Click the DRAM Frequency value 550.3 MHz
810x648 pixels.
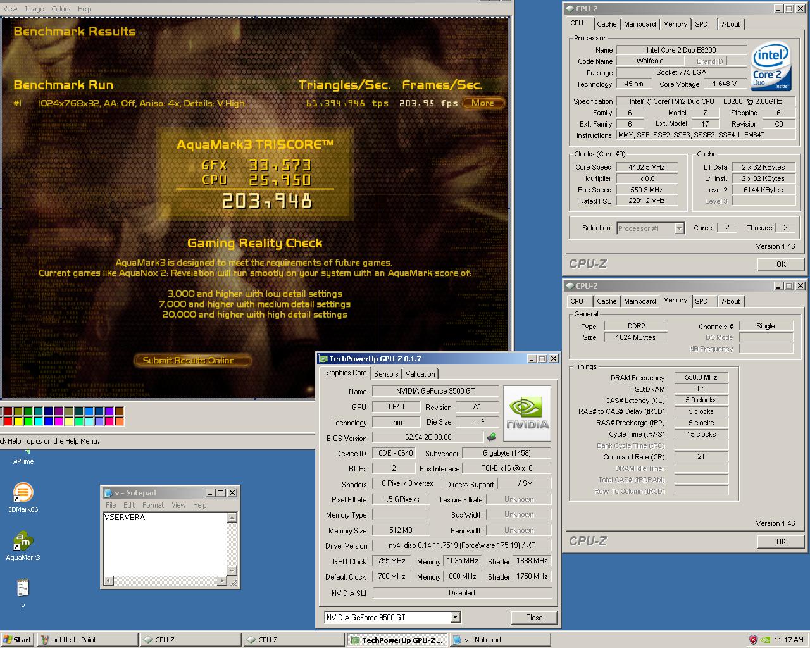pos(701,377)
